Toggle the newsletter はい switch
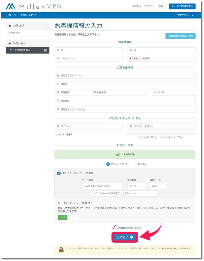 pyautogui.click(x=67, y=217)
